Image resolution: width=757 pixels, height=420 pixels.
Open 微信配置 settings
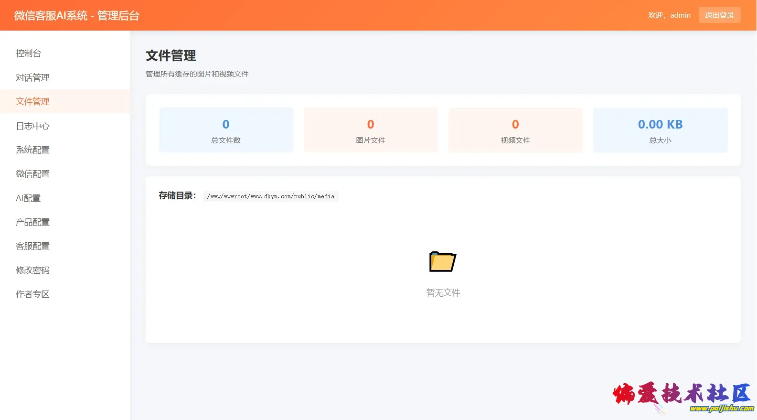coord(32,173)
